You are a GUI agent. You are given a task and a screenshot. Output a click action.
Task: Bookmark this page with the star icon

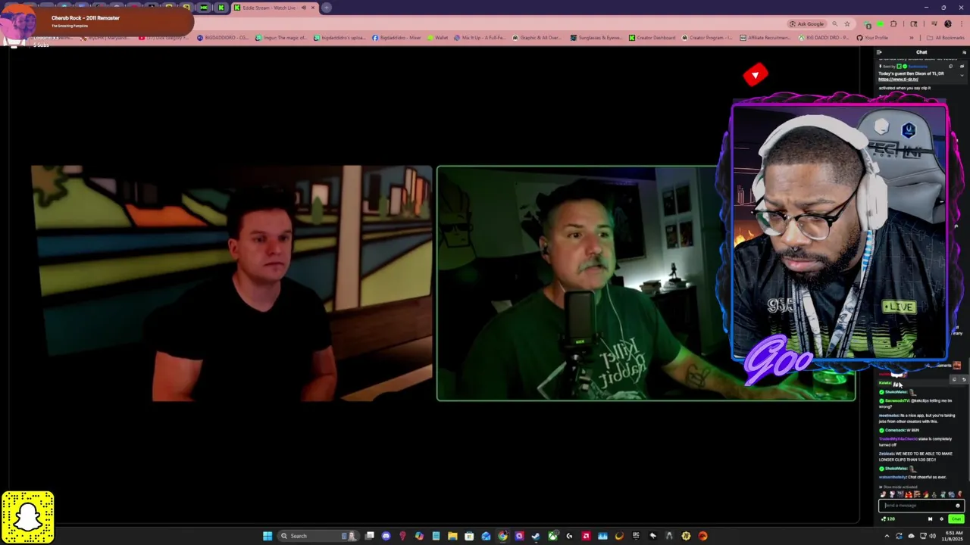pyautogui.click(x=847, y=23)
